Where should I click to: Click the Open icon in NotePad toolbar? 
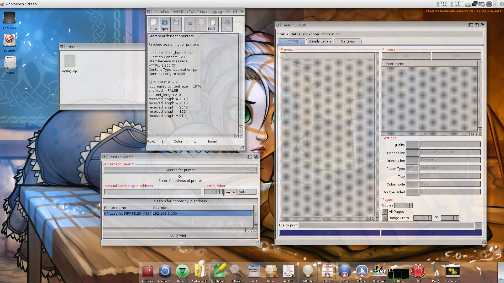165,24
